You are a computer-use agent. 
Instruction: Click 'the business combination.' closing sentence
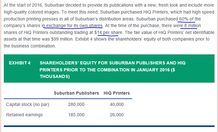pyautogui.click(x=30, y=46)
